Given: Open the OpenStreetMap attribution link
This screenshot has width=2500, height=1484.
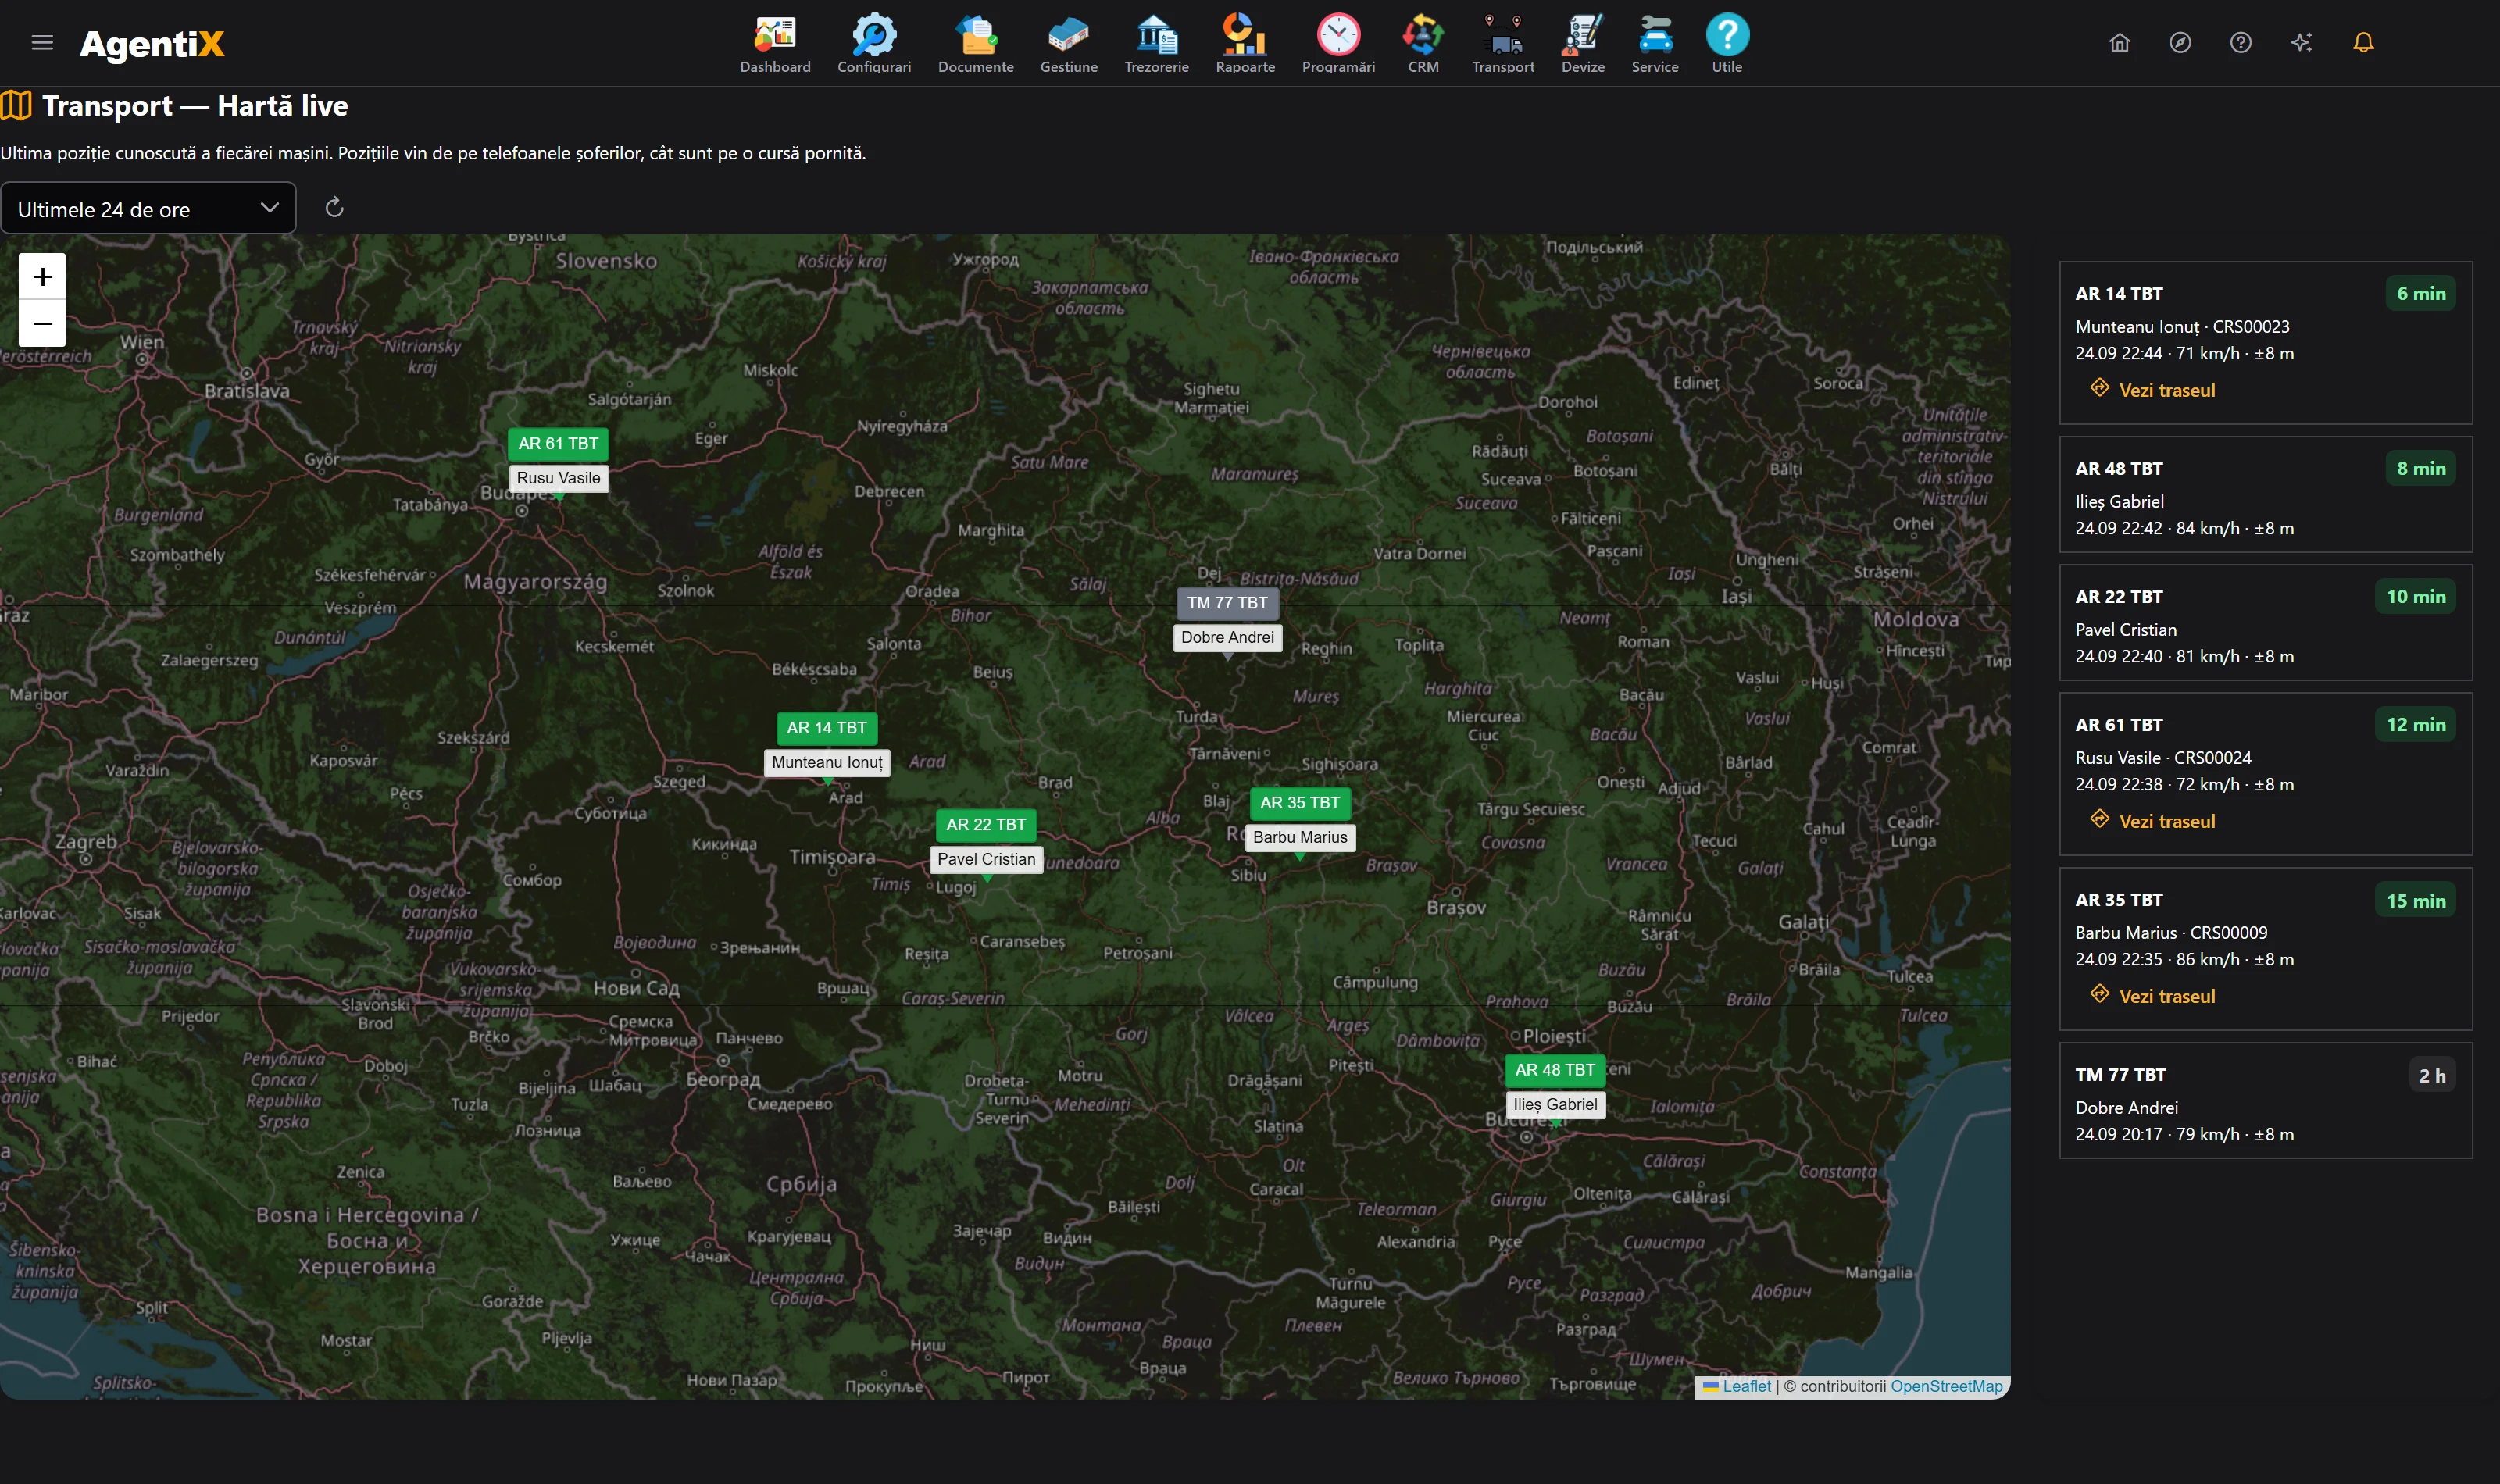Looking at the screenshot, I should click(x=1946, y=1386).
